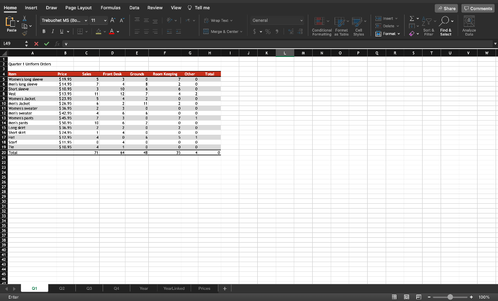Viewport: 498px width, 301px height.
Task: Click Tell me search
Action: coord(199,8)
